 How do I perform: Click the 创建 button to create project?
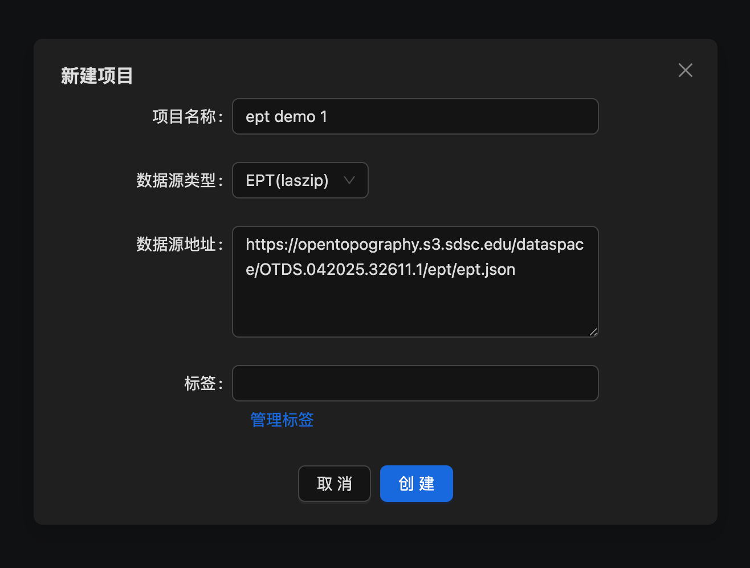coord(416,483)
